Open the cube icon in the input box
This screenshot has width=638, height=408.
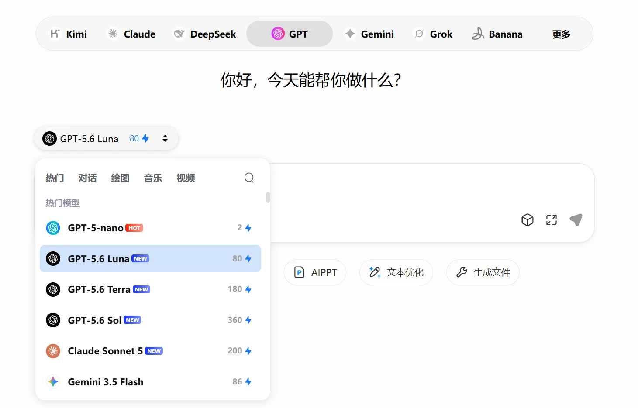[x=528, y=220]
